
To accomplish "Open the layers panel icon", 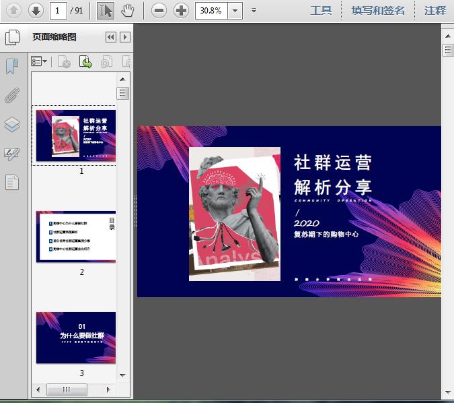I will [12, 125].
